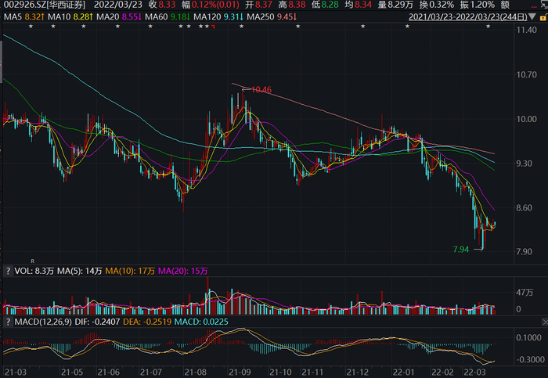This screenshot has width=548, height=378.
Task: Click the average price 均8.34
Action: (x=359, y=5)
